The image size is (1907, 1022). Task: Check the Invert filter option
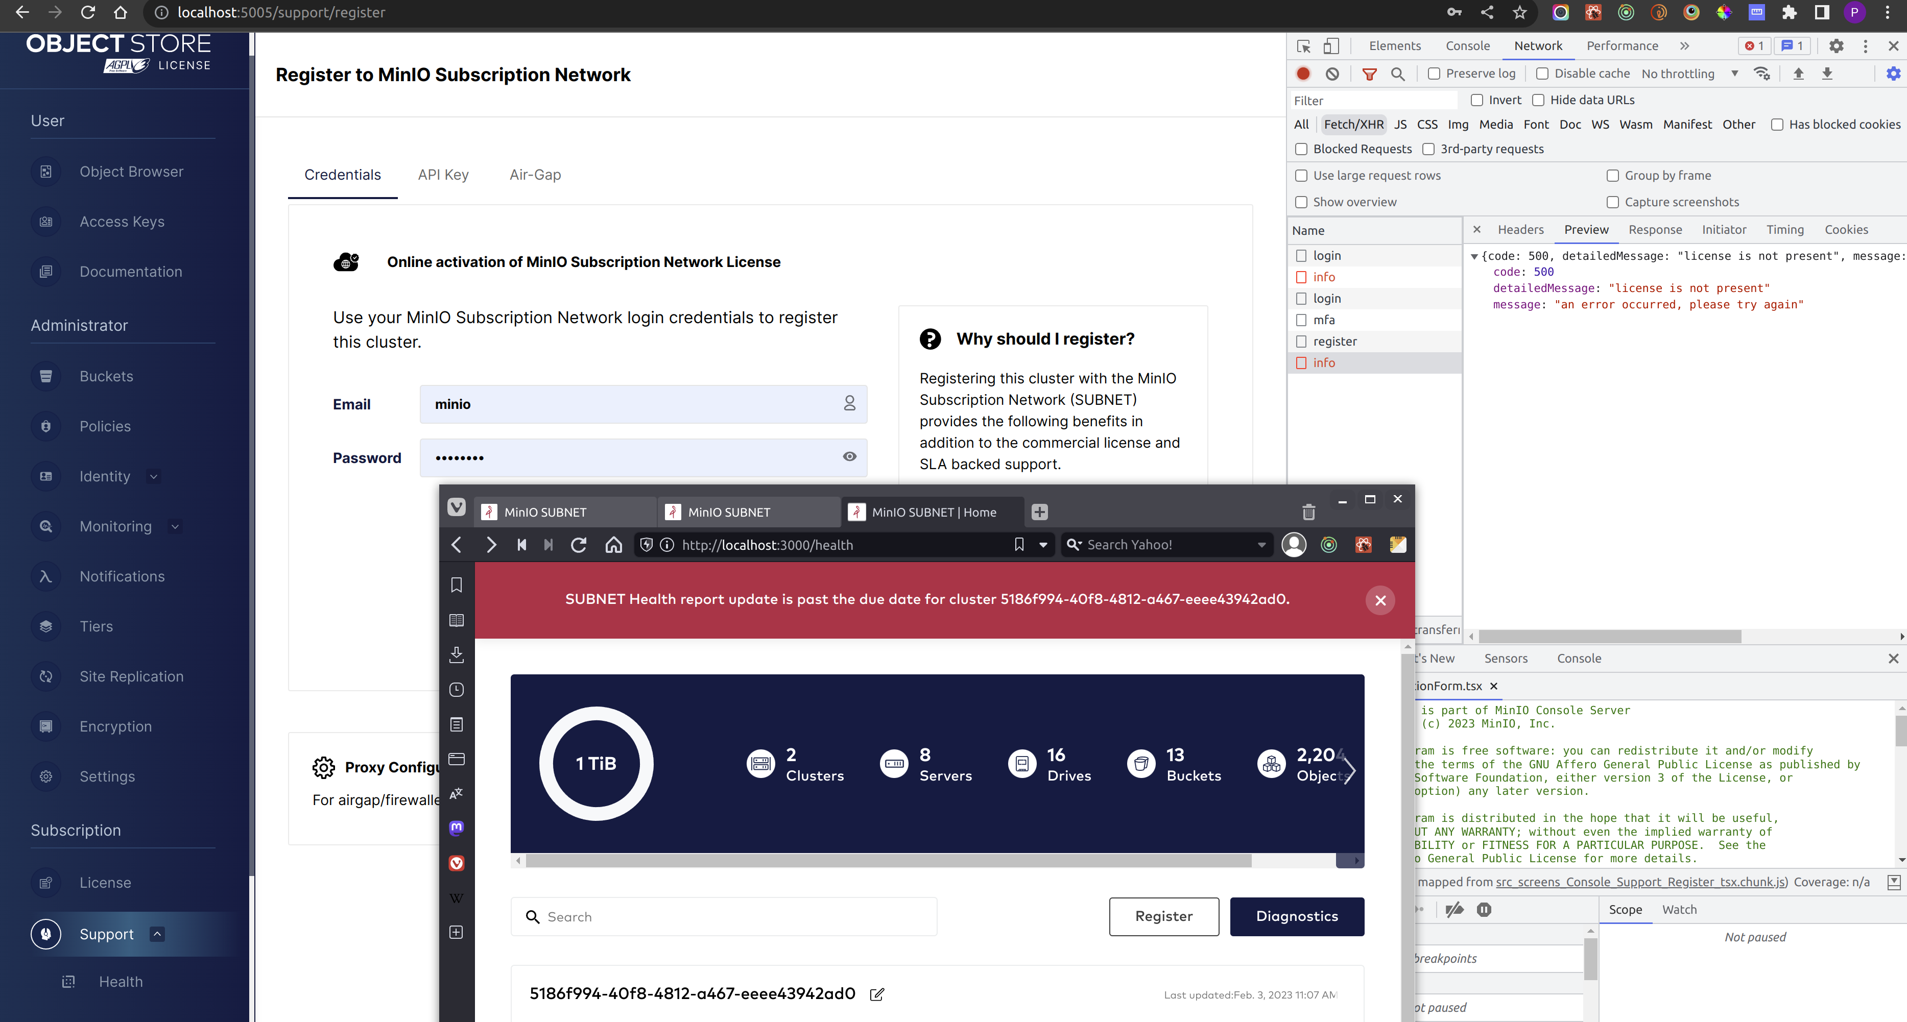1477,100
